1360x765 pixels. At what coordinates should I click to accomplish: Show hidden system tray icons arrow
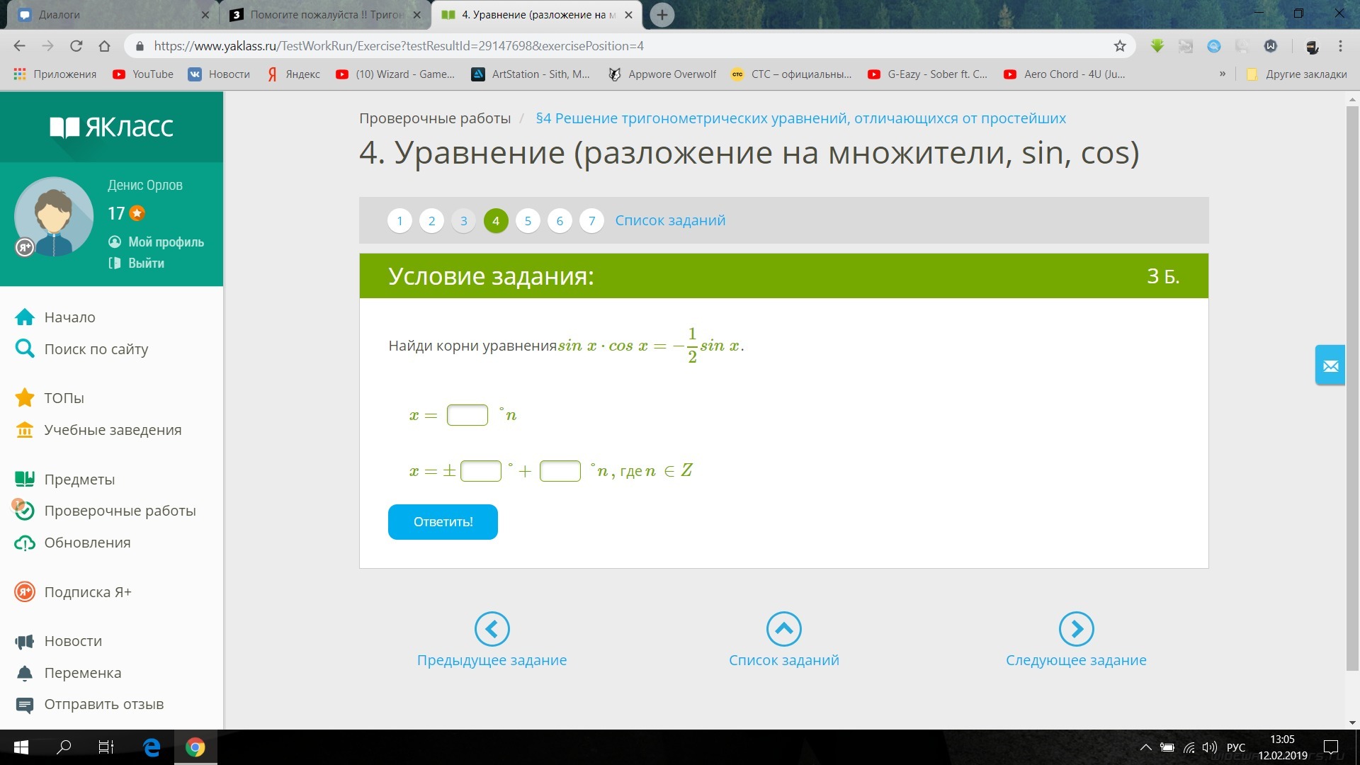pos(1145,747)
